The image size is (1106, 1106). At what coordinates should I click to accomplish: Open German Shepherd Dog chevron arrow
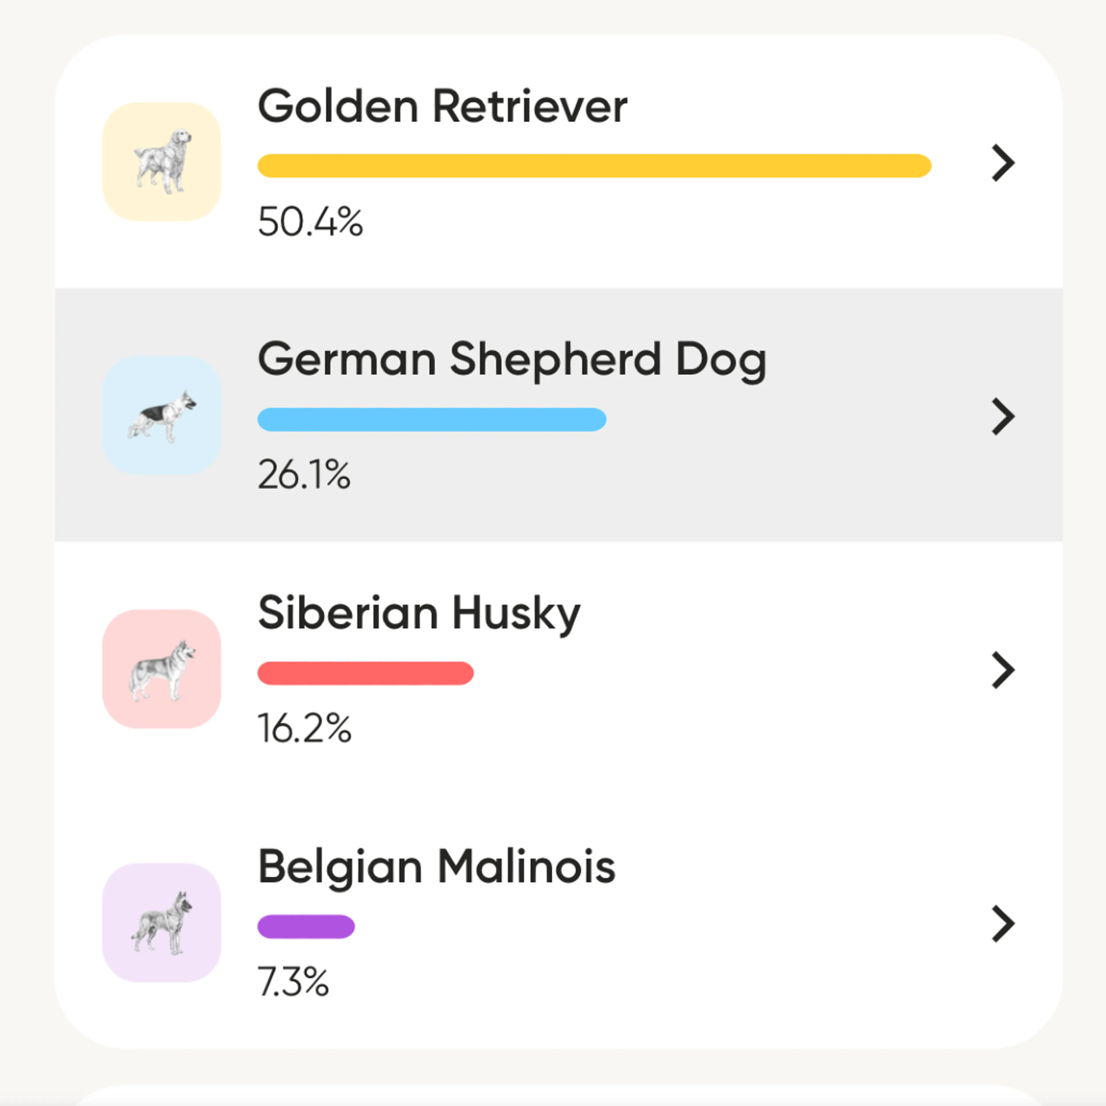click(1003, 417)
